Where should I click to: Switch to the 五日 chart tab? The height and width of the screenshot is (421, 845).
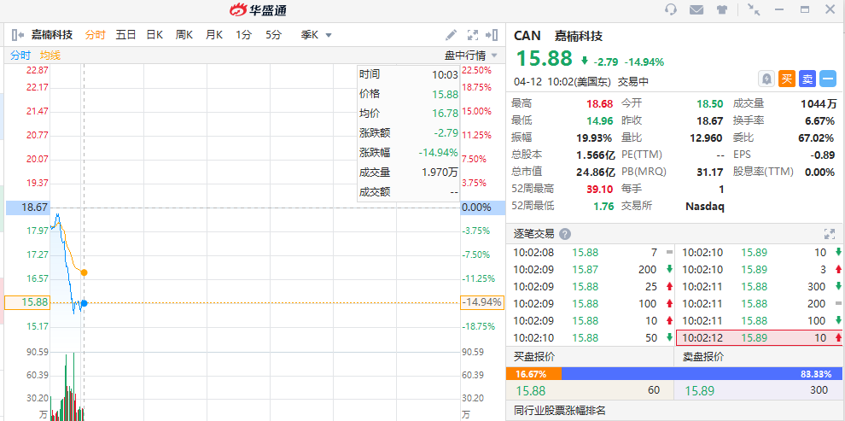coord(125,35)
